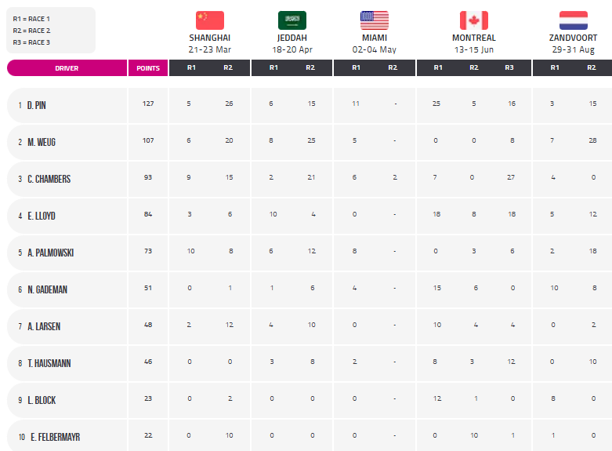Click N. Gademan's driver name
612x451 pixels.
click(47, 289)
